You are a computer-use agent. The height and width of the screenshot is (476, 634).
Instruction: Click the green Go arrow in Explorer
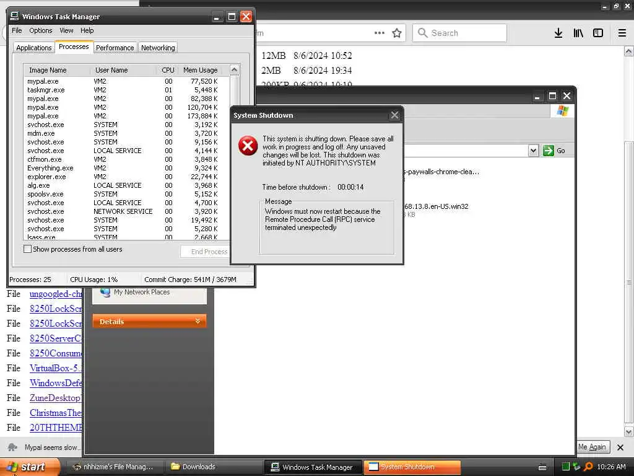click(549, 151)
